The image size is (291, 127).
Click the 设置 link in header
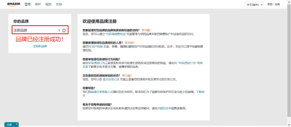[277, 4]
